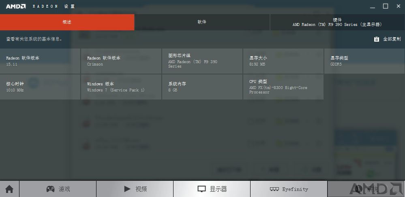This screenshot has height=197, width=405.
Task: Open the 游戏 section
Action: [x=58, y=189]
